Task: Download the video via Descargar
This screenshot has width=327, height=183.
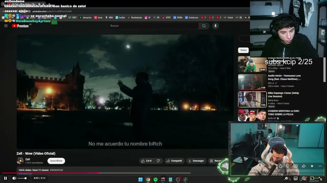Action: click(x=196, y=161)
